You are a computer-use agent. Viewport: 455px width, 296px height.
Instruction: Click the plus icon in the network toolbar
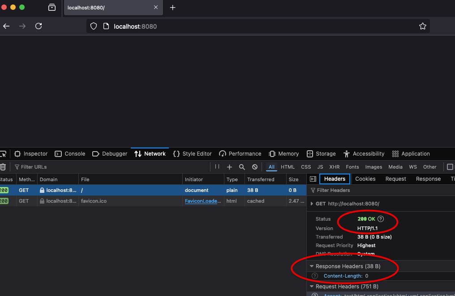pos(229,167)
